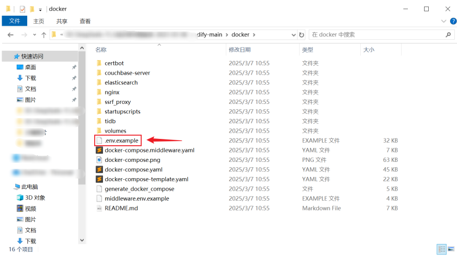The image size is (457, 257).
Task: Click the volumes folder icon
Action: (x=99, y=131)
